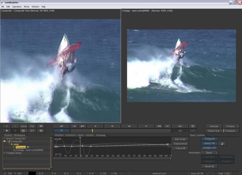The width and height of the screenshot is (242, 175).
Task: Click the current frame number field
Action: click(x=61, y=130)
